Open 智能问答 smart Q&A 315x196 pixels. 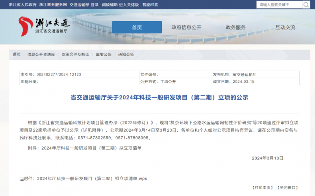click(x=150, y=5)
